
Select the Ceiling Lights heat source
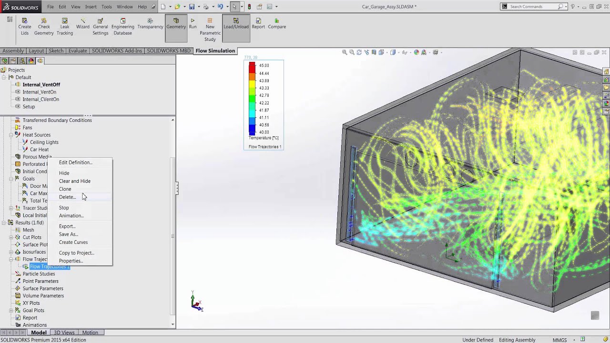click(44, 142)
